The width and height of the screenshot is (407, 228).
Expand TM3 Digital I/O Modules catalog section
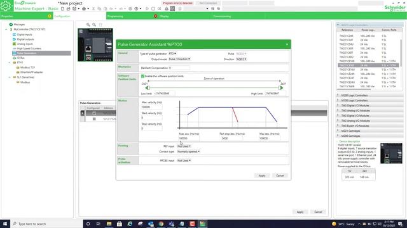369,106
